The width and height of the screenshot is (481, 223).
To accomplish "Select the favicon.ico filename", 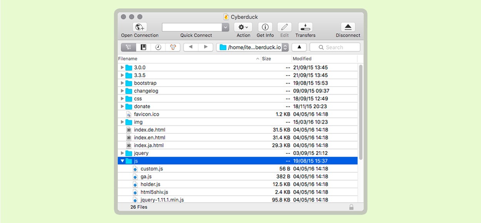I will point(147,114).
